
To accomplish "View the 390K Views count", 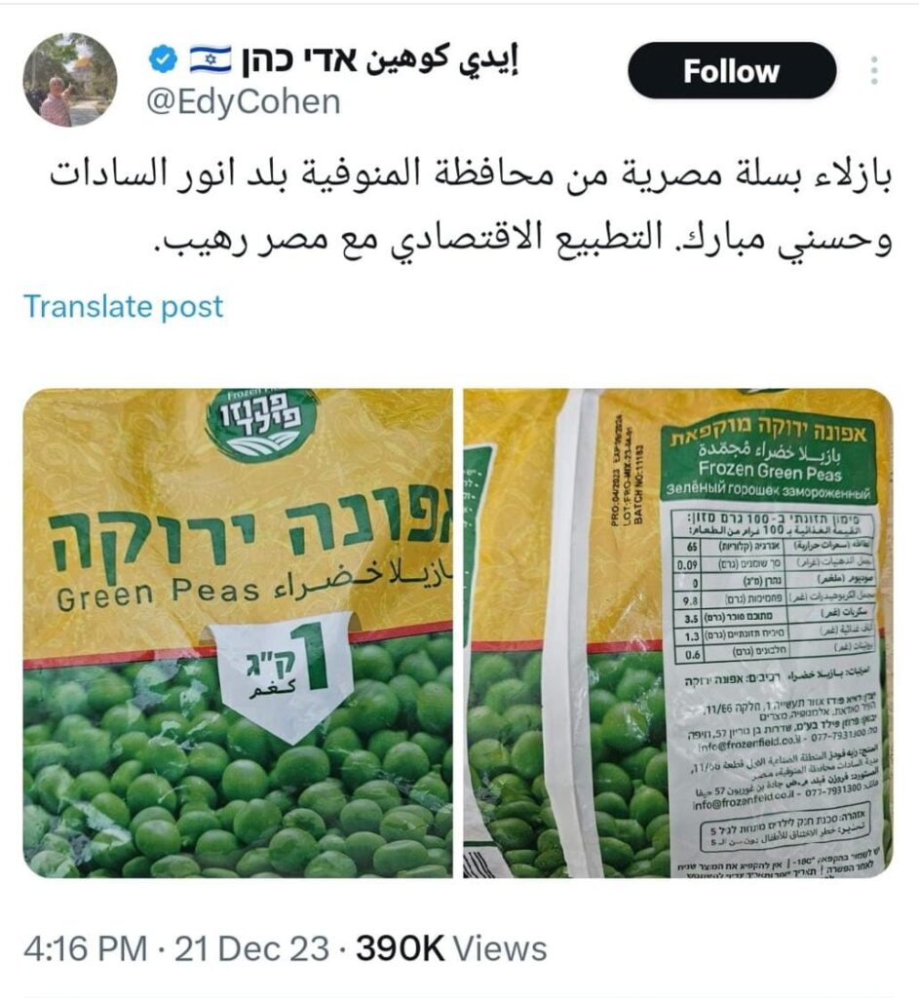I will (451, 948).
